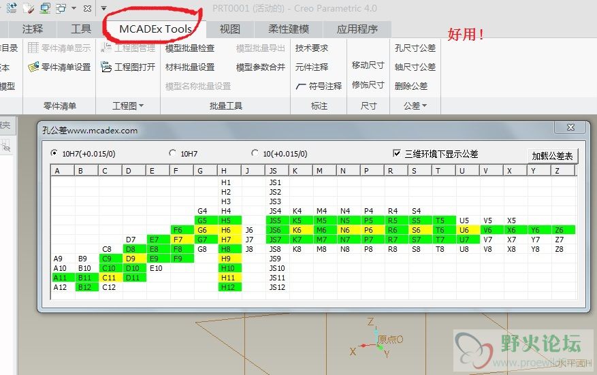Image resolution: width=597 pixels, height=375 pixels.
Task: Click 轴尺寸公差 command
Action: [415, 67]
